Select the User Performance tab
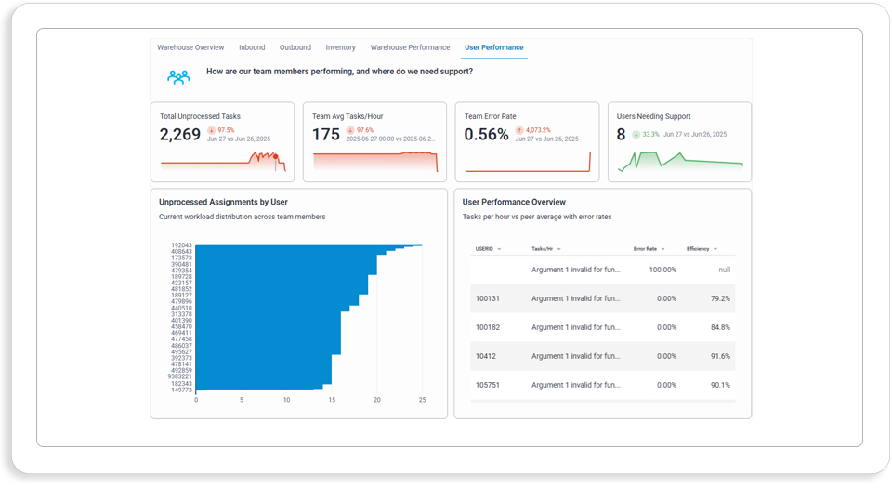This screenshot has width=892, height=502. point(493,47)
